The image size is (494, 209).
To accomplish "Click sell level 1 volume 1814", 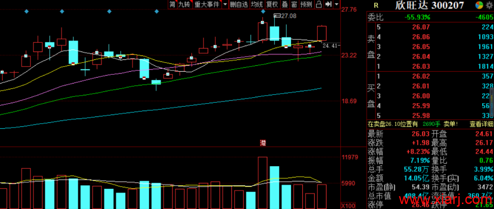I will 485,66.
